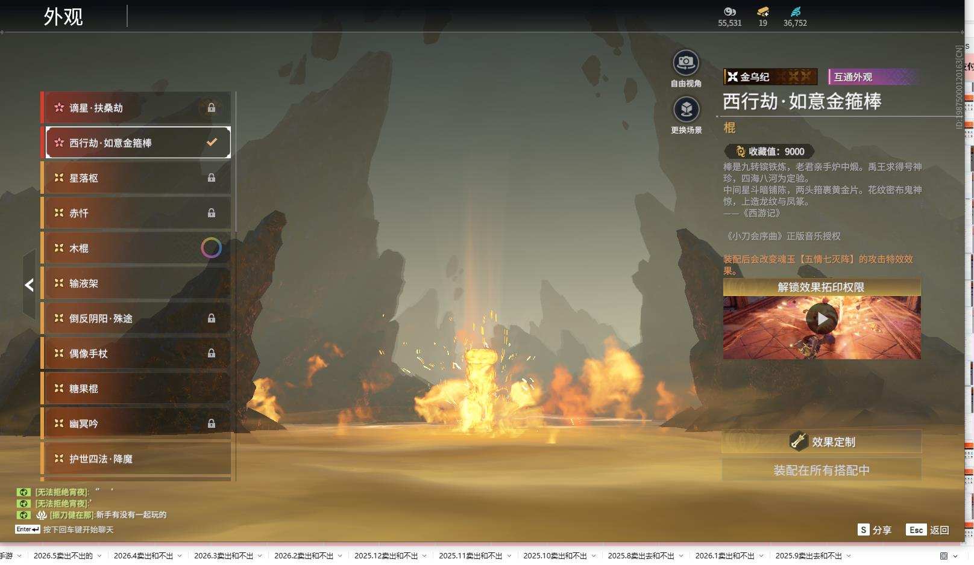This screenshot has height=565, width=974.
Task: Play the skin effect preview video
Action: tap(822, 319)
